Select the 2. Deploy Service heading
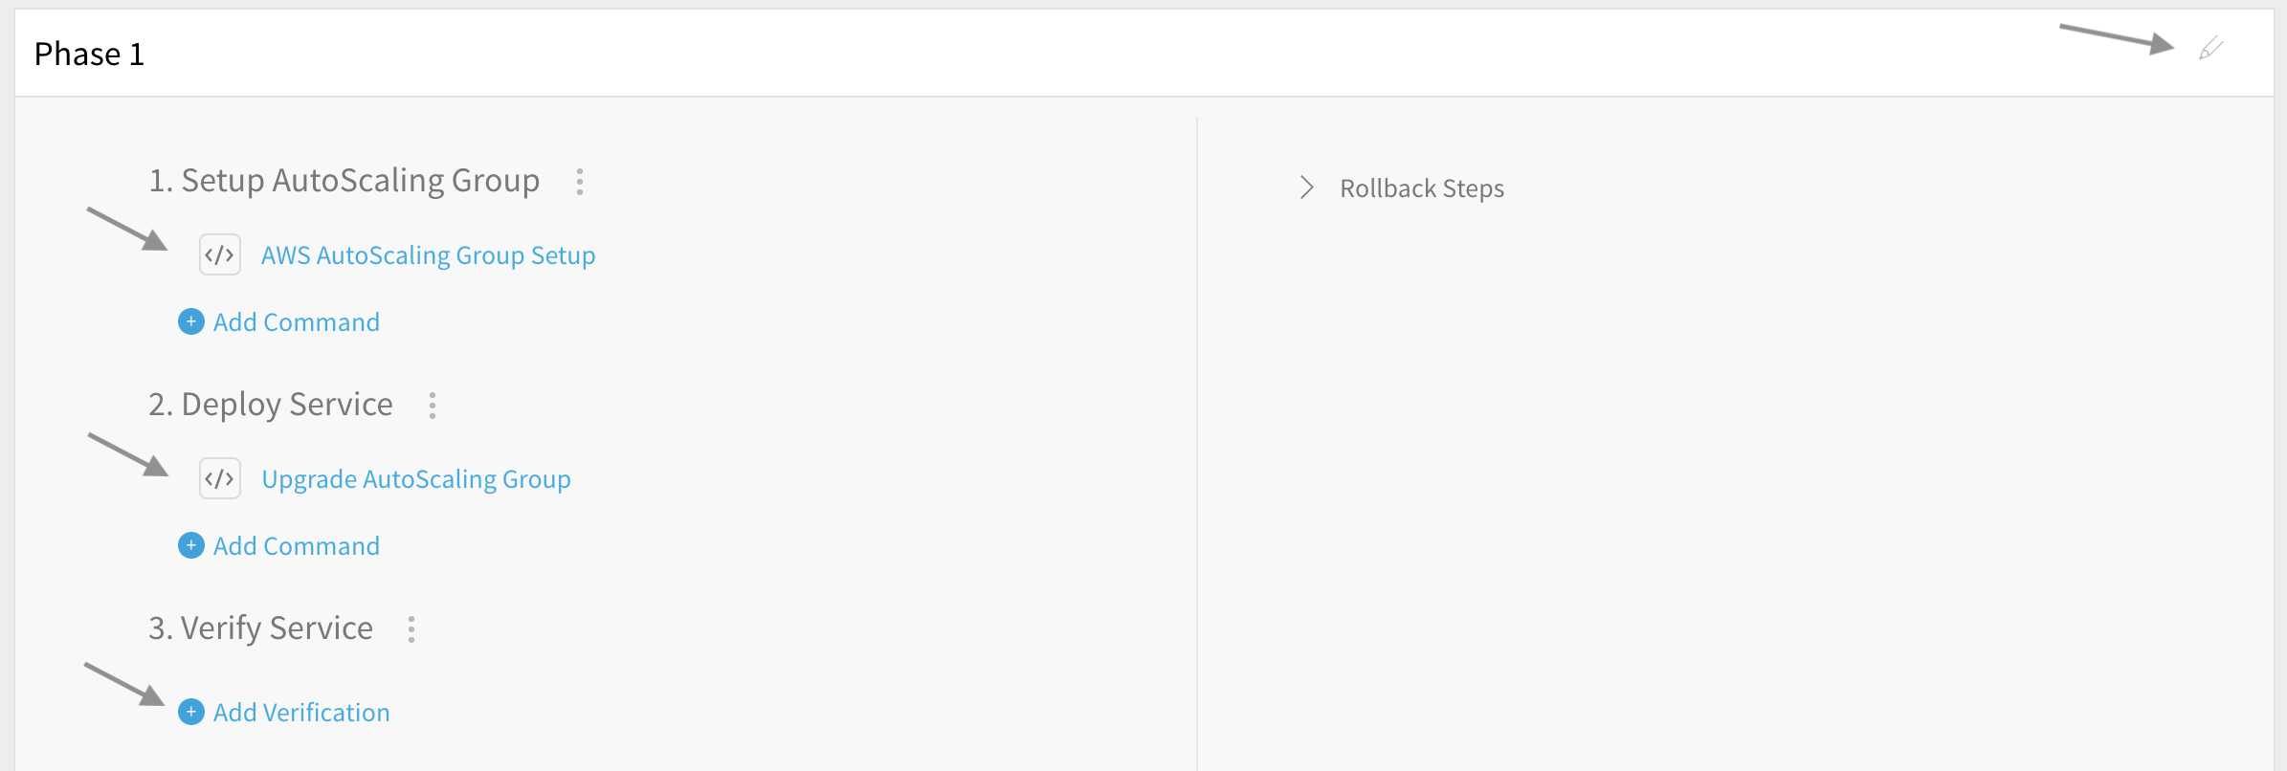This screenshot has height=771, width=2287. [271, 404]
